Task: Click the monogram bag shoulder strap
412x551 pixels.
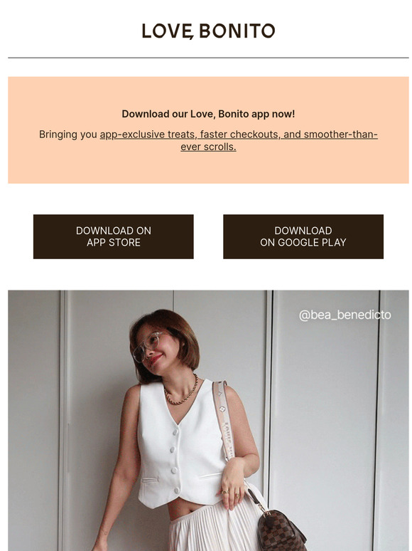Action: (x=223, y=420)
